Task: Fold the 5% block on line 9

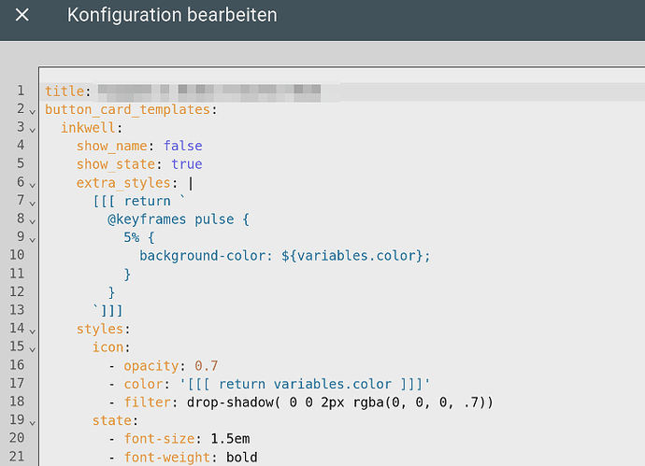Action: click(33, 239)
